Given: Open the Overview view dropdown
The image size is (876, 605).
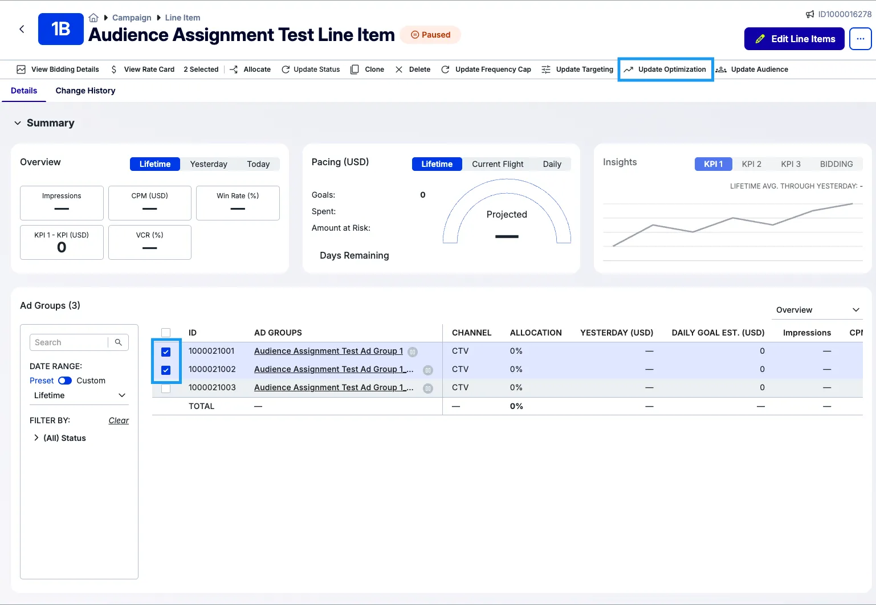Looking at the screenshot, I should [818, 310].
